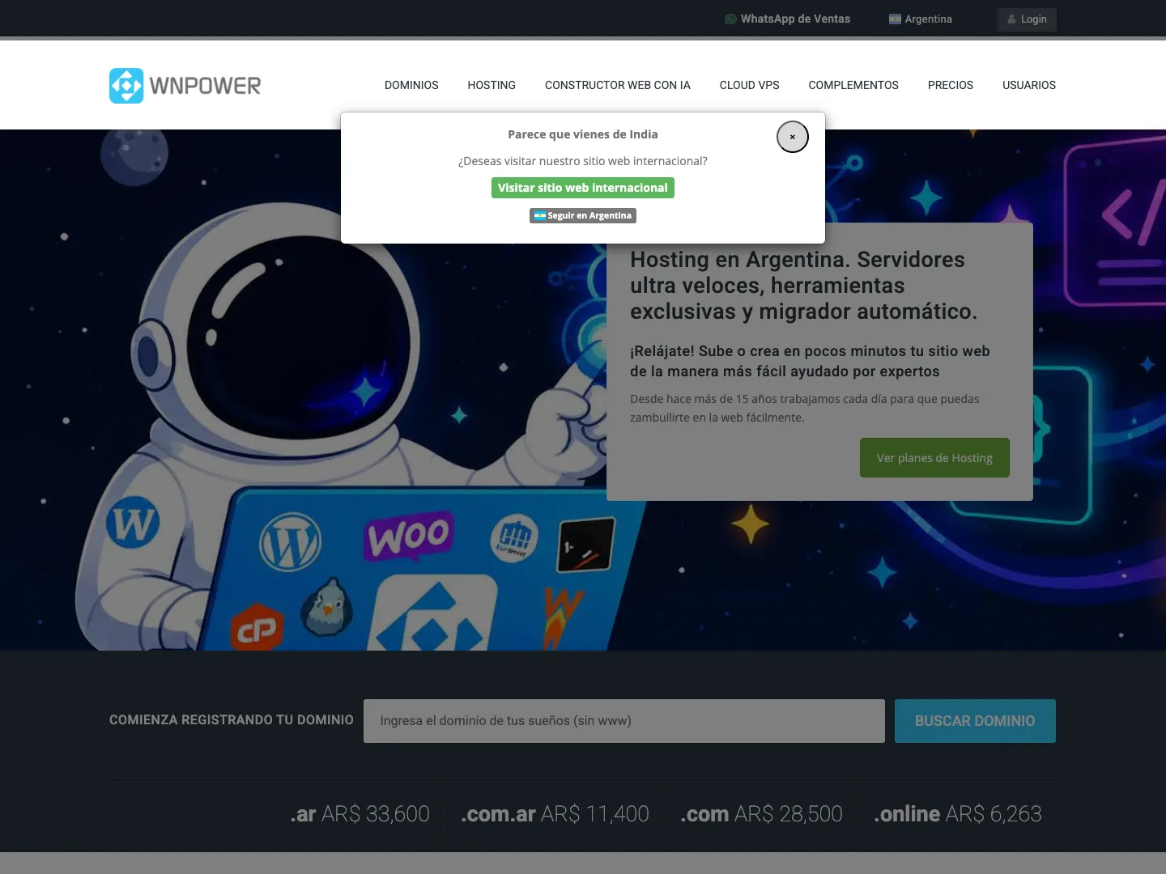Click the .com ARS 28,500 price

(x=761, y=814)
